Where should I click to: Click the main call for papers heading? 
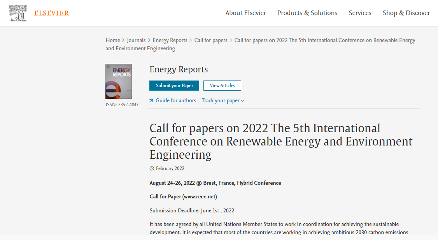281,141
